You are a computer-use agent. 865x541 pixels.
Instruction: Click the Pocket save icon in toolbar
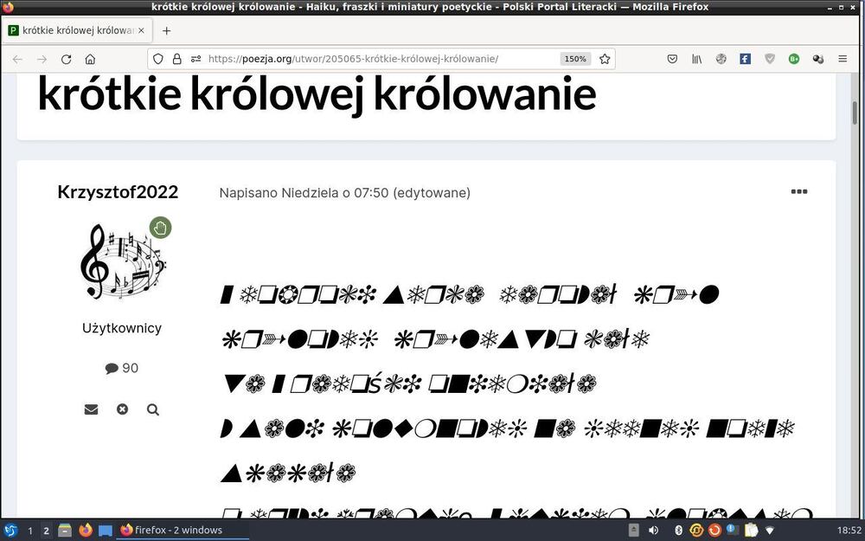672,60
